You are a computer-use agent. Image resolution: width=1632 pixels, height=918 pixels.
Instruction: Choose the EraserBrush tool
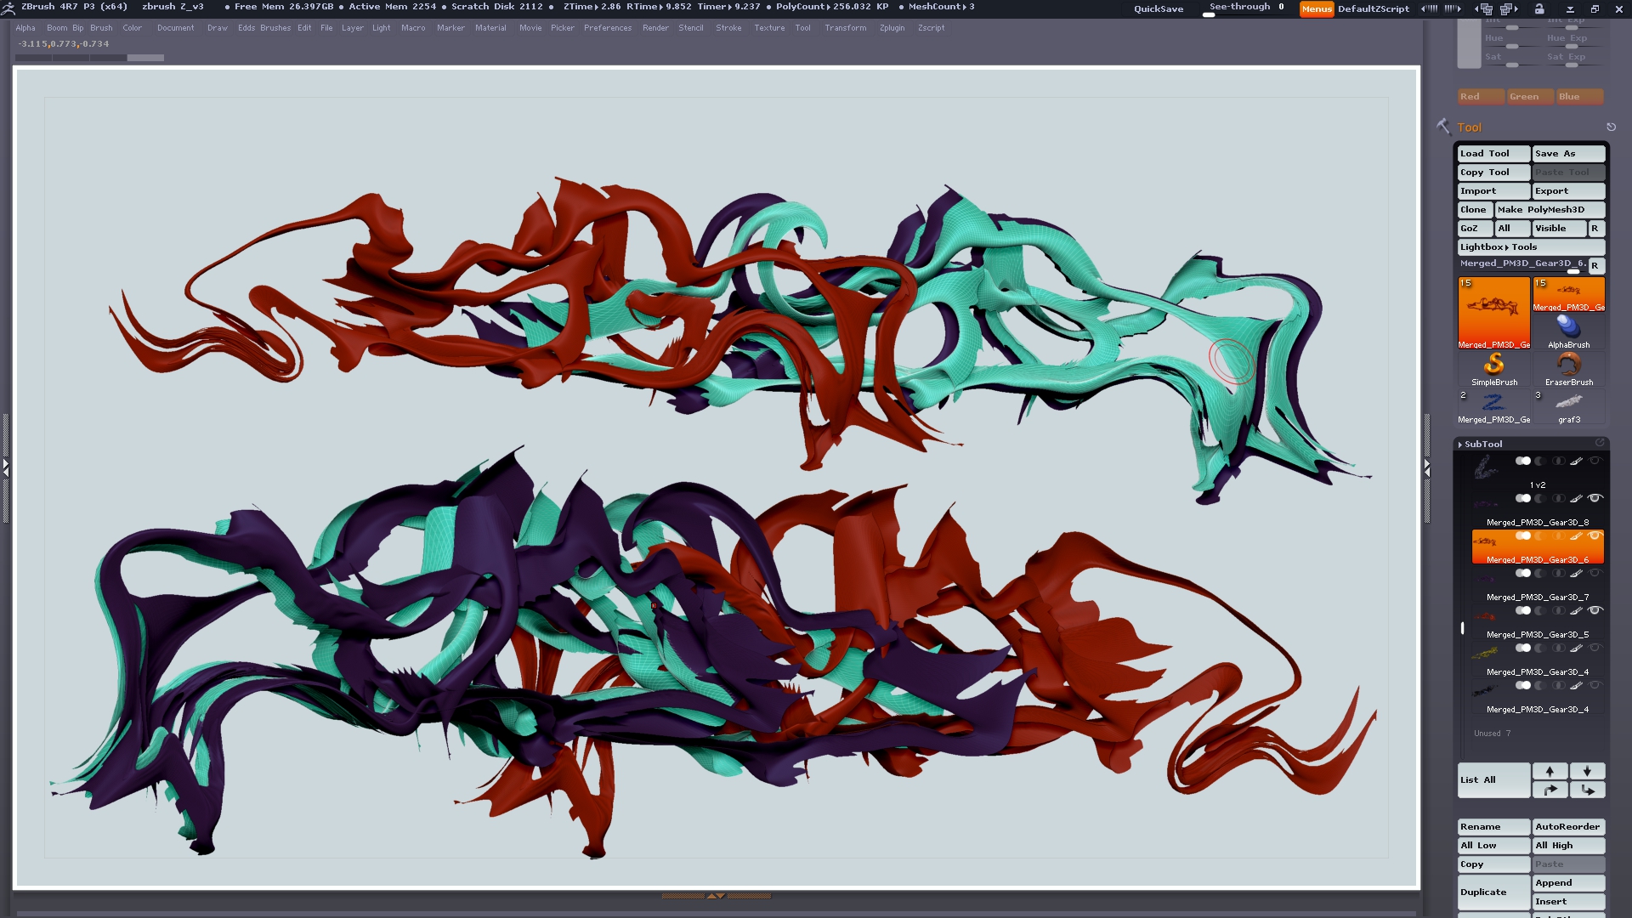tap(1568, 365)
